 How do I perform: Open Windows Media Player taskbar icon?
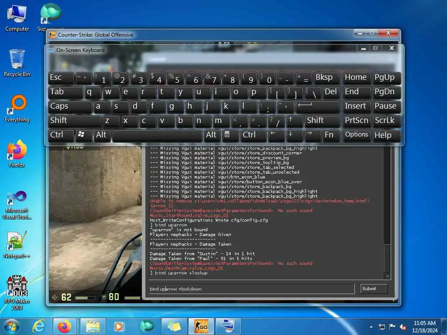tap(119, 326)
